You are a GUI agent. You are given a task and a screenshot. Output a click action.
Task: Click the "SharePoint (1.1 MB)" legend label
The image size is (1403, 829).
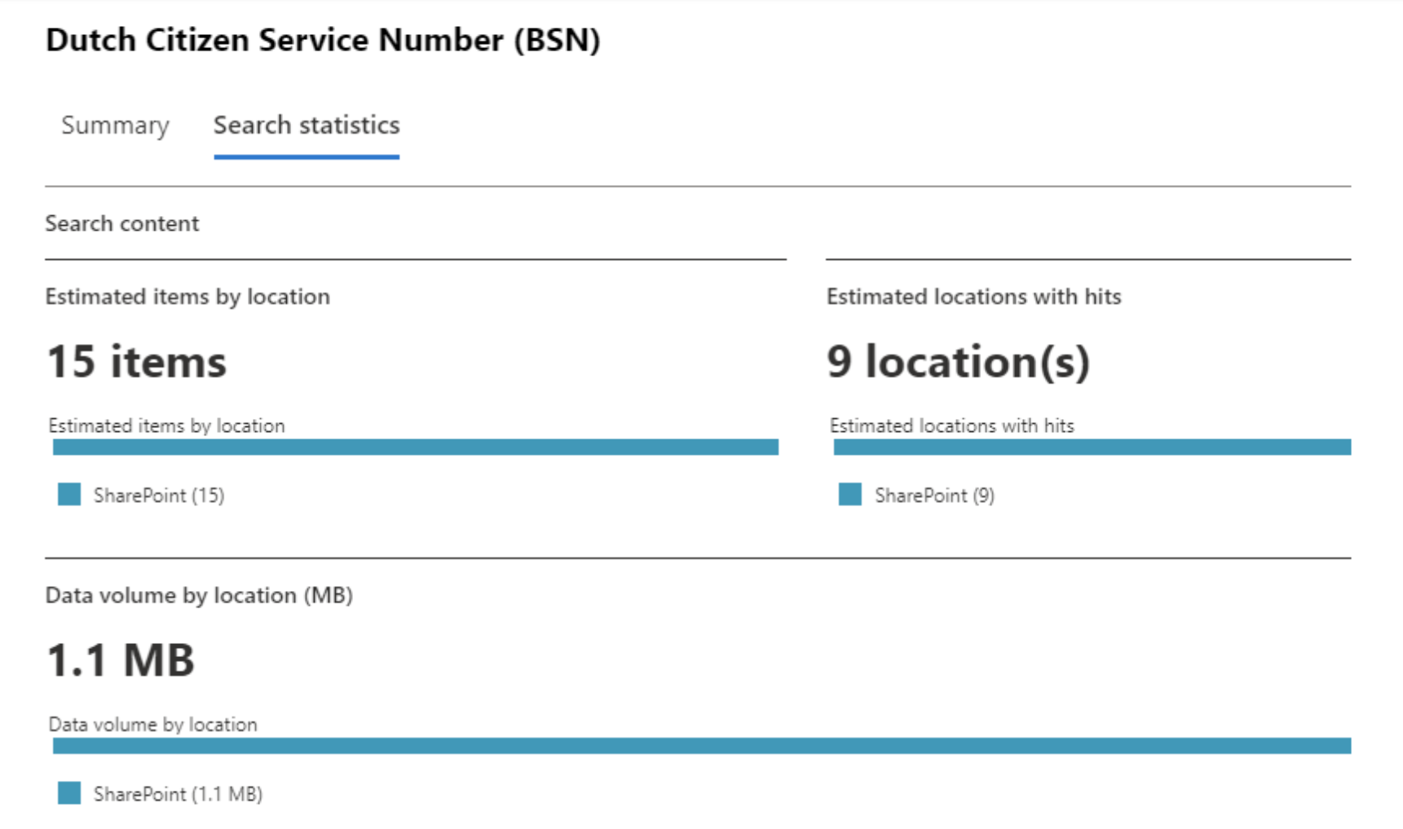tap(178, 794)
